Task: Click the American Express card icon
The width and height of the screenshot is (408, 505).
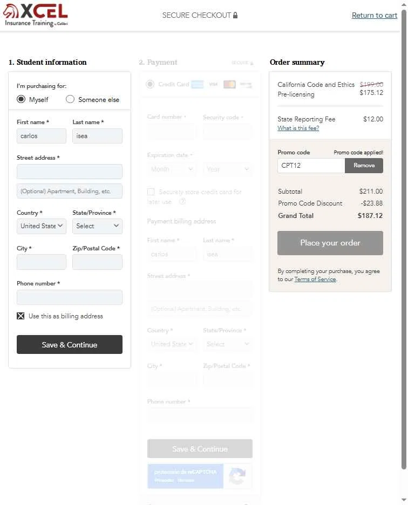Action: click(x=197, y=84)
